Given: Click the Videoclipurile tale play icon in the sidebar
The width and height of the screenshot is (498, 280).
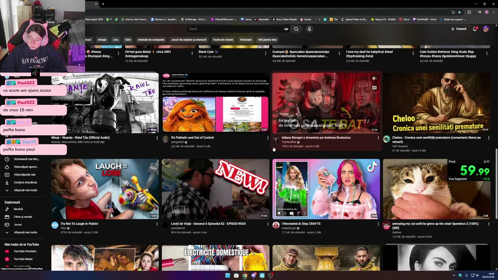Looking at the screenshot, I should (x=7, y=175).
